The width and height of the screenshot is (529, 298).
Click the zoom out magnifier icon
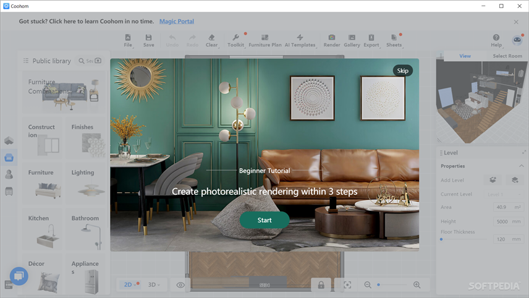pos(368,285)
